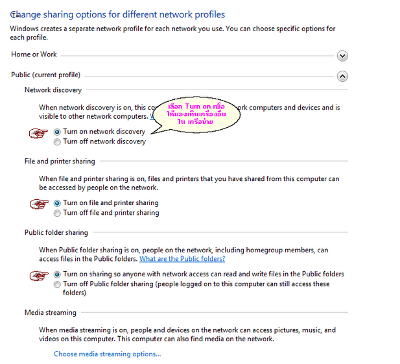Screen dimensions: 400x364
Task: Click the Public folder sharing section heading
Action: tap(56, 232)
